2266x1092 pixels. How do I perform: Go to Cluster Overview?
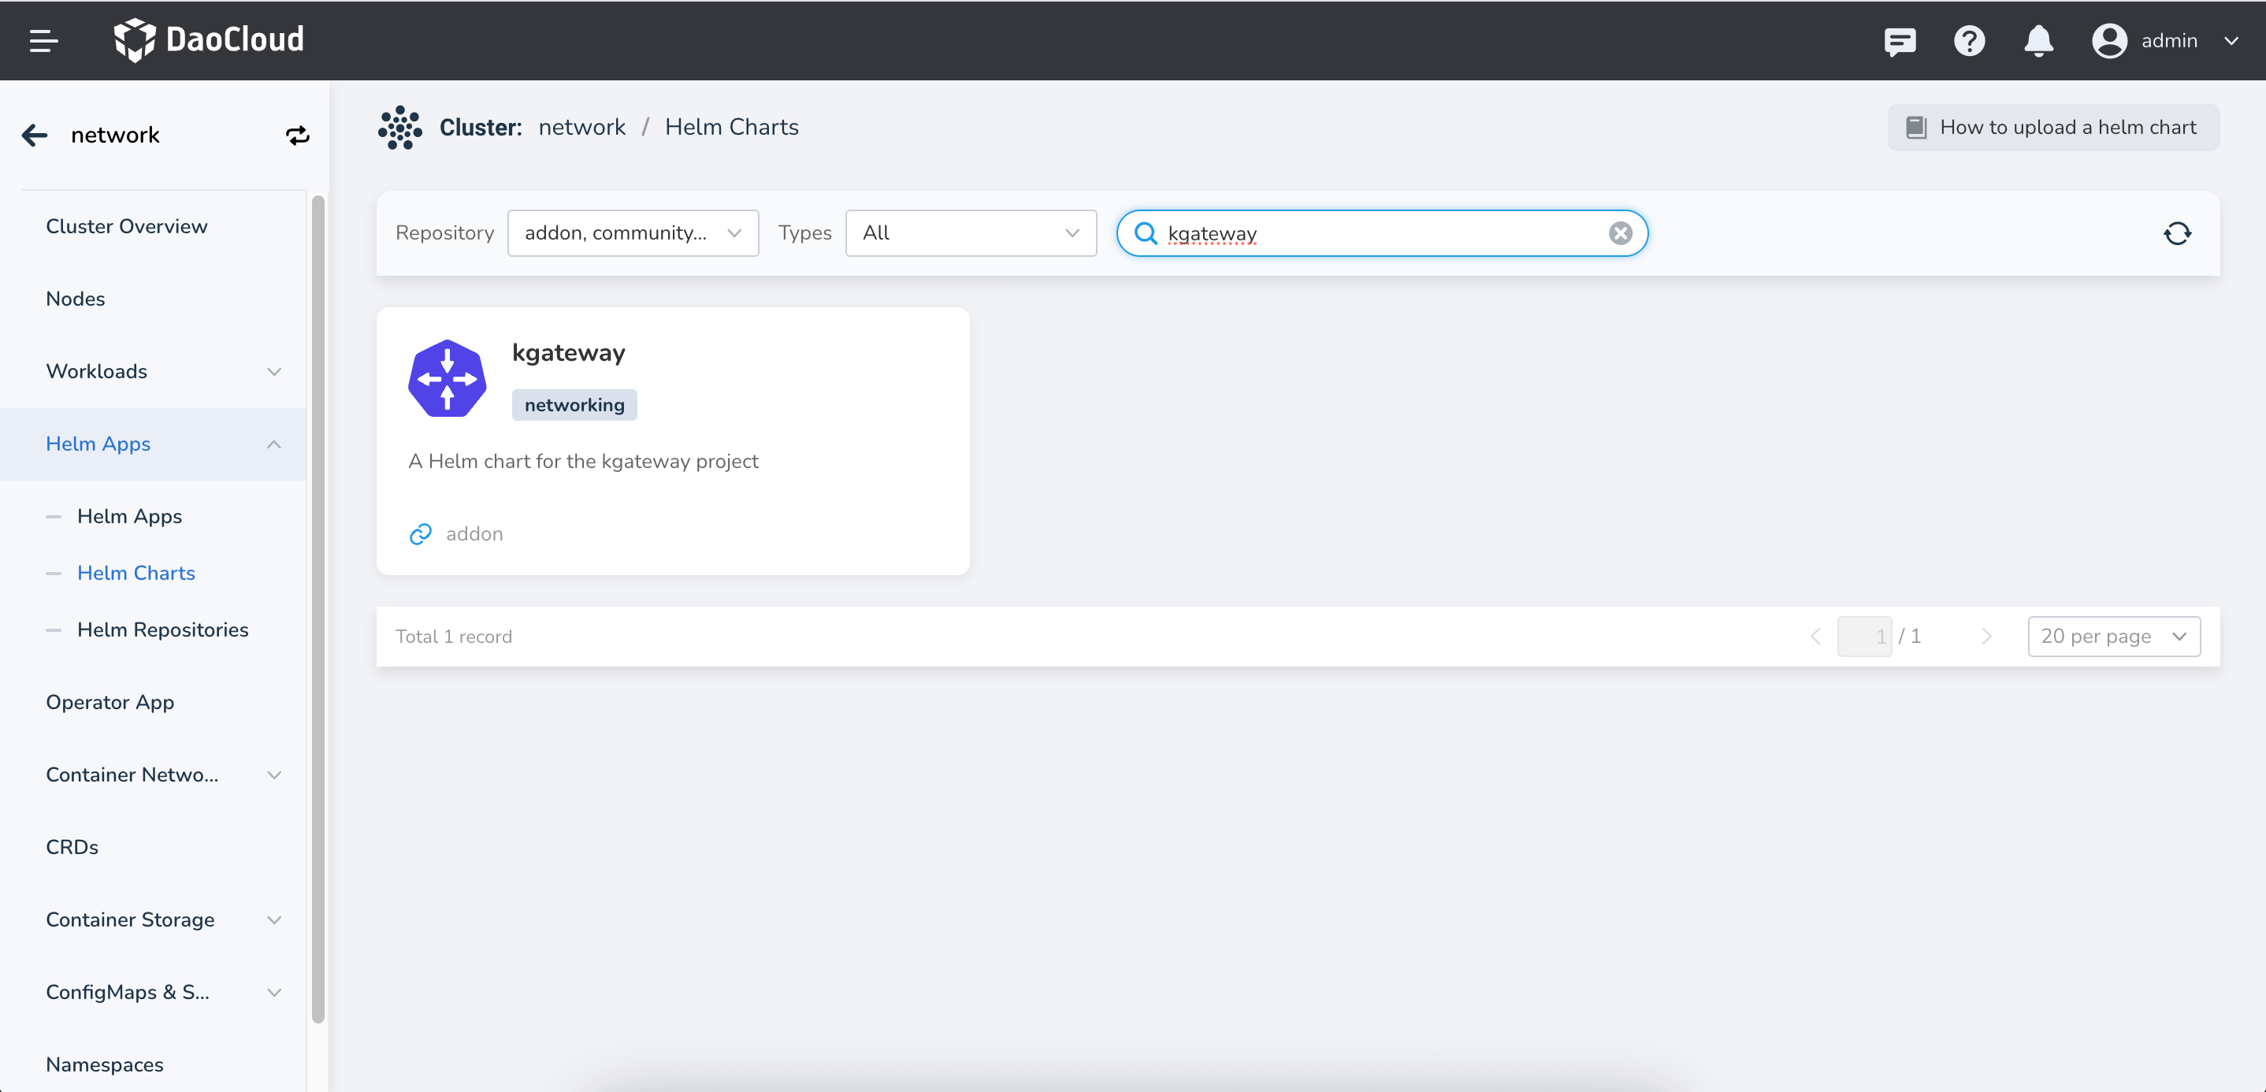point(127,226)
